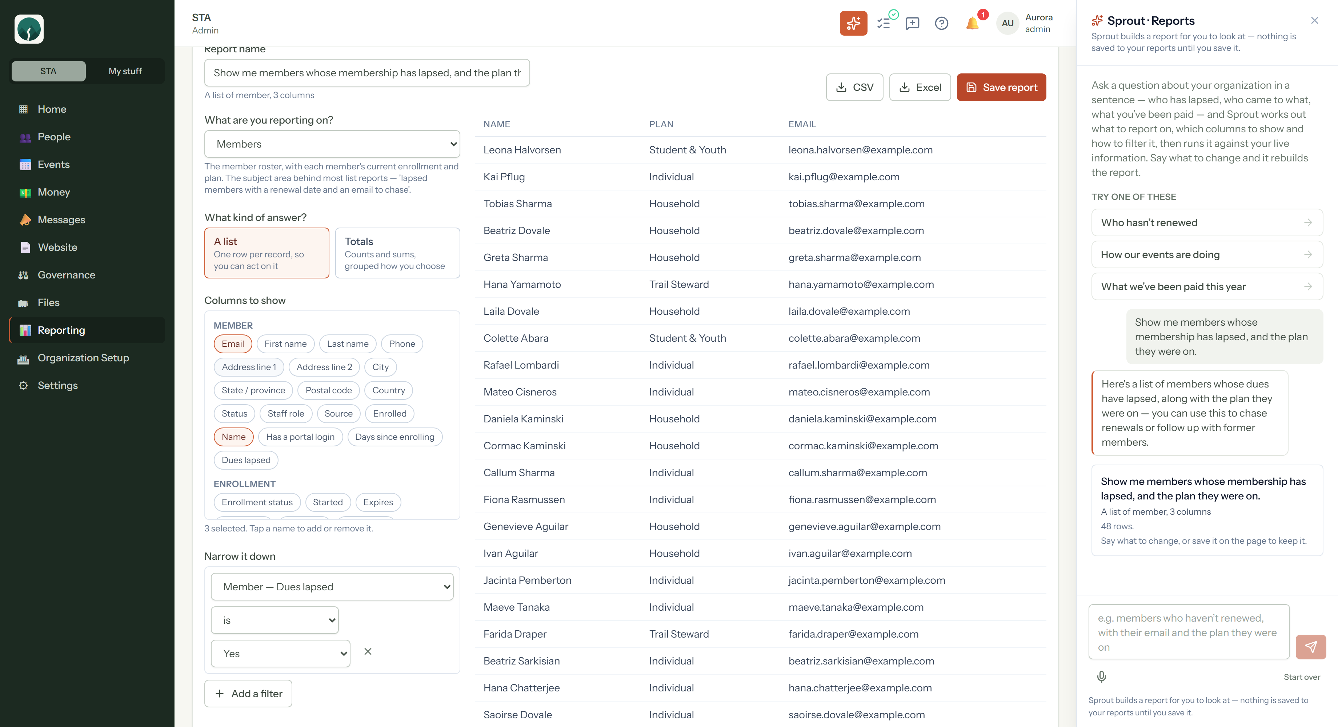Click the Home sidebar icon

[x=23, y=109]
